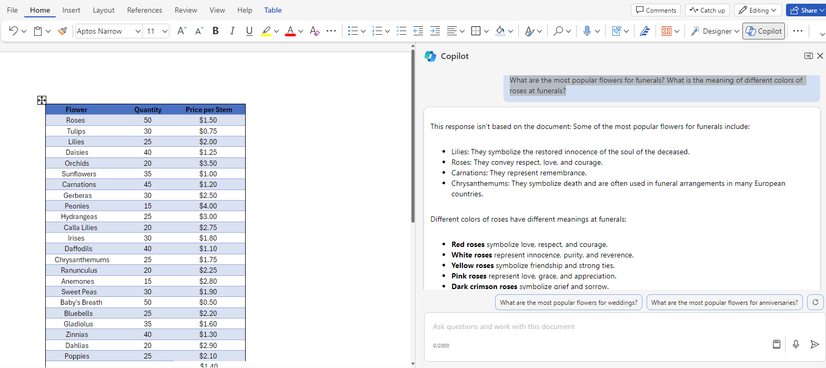Viewport: 826px width, 368px height.
Task: Toggle Bold formatting
Action: 216,31
